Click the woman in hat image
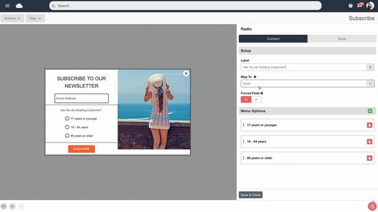This screenshot has height=212, width=378. point(154,110)
